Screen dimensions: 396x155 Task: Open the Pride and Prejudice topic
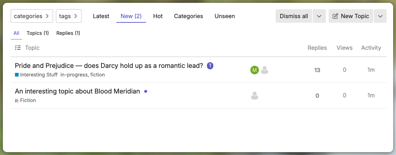pos(109,66)
